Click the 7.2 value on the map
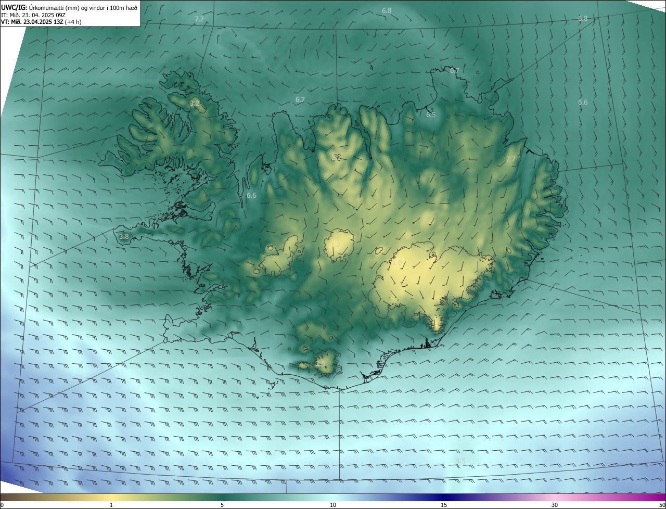The height and width of the screenshot is (509, 666). click(199, 19)
